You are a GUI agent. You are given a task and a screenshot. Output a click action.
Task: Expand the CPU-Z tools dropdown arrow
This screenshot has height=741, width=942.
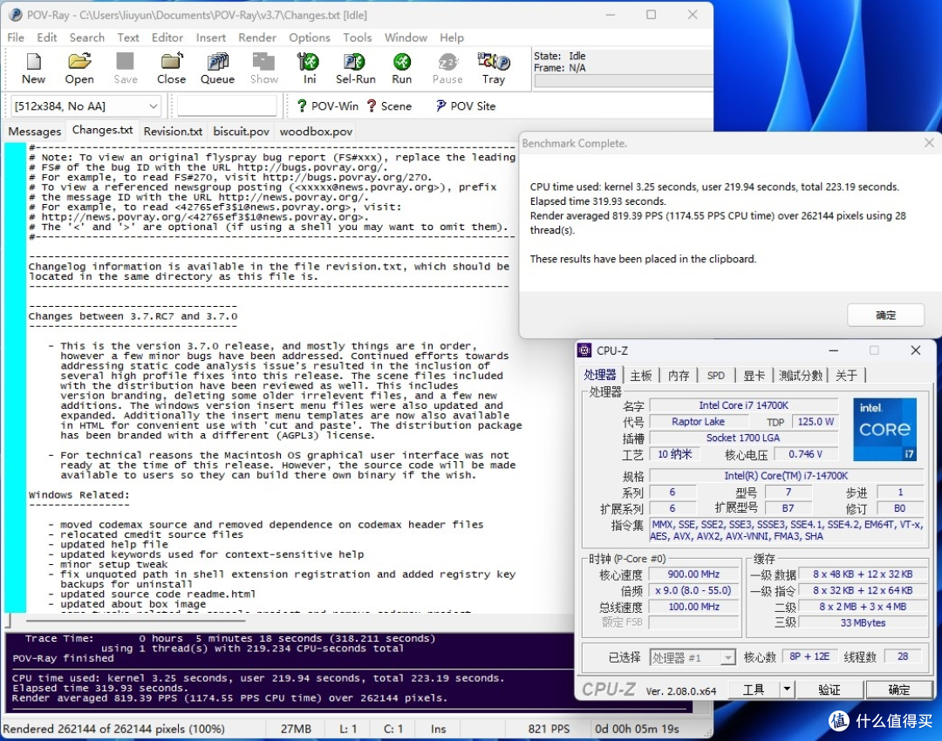coord(787,690)
